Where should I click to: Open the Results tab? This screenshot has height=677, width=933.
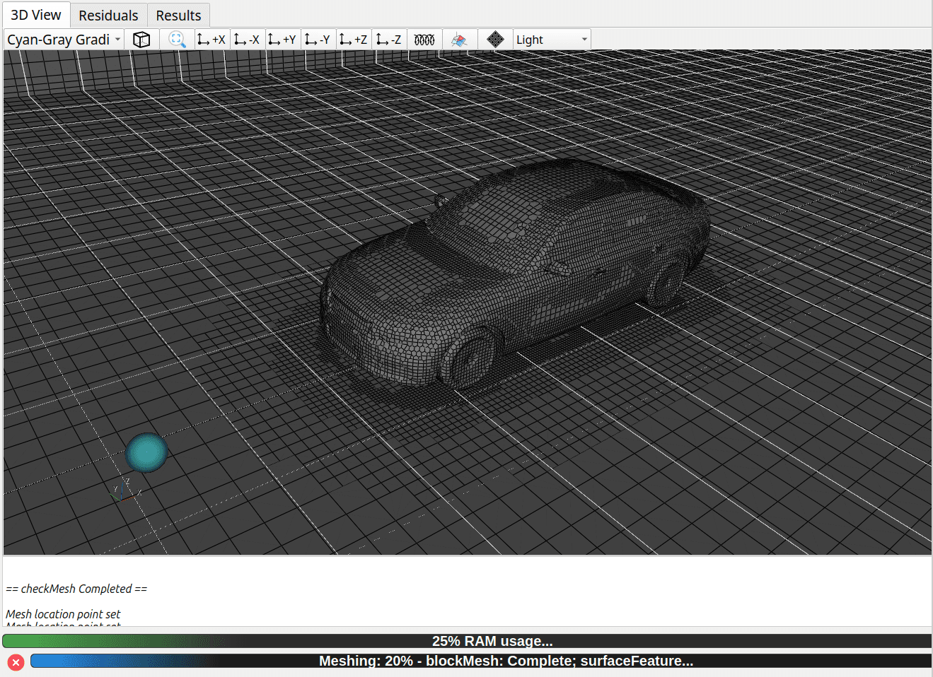click(x=178, y=15)
